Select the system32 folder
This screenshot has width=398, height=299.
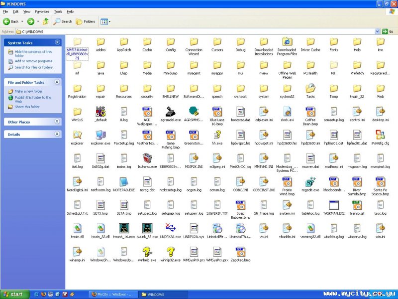click(x=287, y=88)
